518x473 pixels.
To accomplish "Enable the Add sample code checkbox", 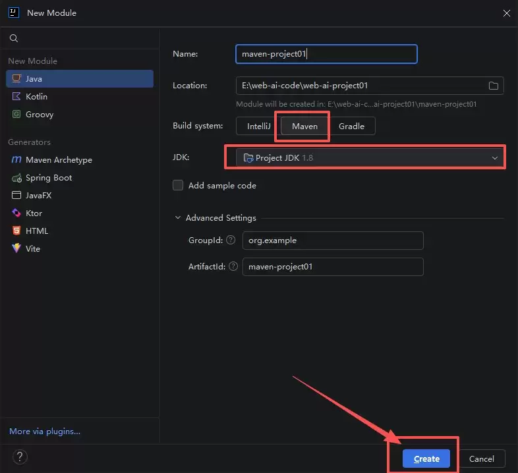I will click(x=178, y=185).
